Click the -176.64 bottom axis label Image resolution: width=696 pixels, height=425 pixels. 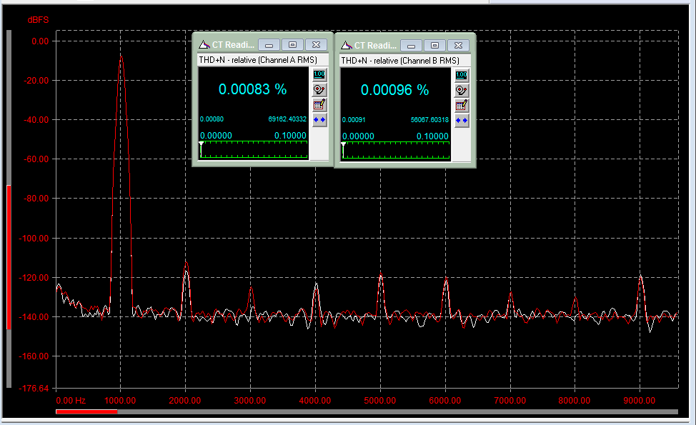(34, 388)
